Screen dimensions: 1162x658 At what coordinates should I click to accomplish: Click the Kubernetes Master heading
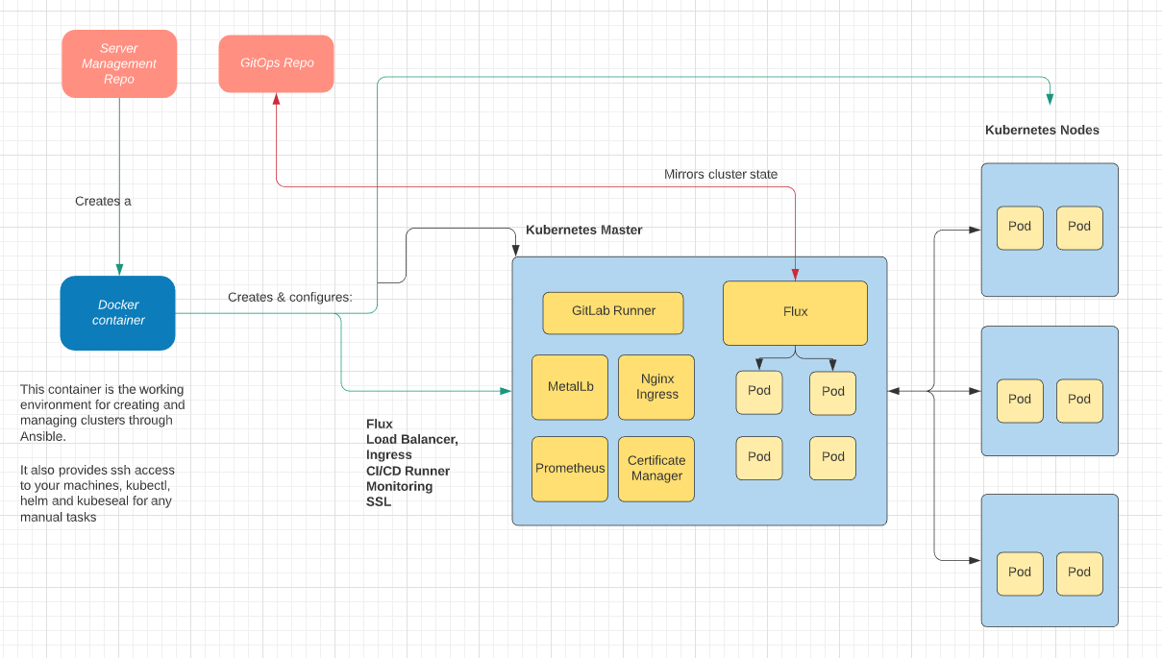point(583,231)
